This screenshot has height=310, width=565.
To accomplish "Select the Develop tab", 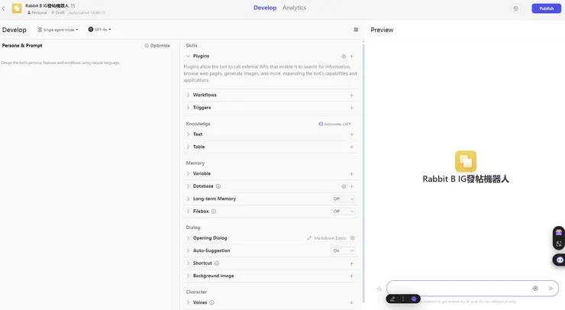I will tap(265, 8).
